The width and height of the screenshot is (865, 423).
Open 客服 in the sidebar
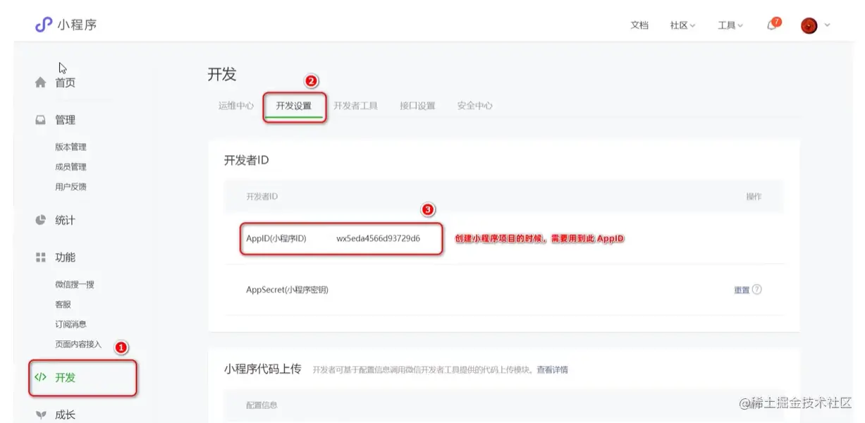[63, 304]
